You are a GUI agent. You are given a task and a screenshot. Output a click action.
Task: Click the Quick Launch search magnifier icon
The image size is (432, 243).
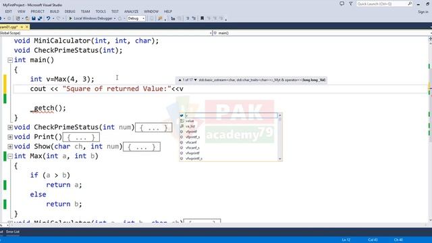coord(410,3)
